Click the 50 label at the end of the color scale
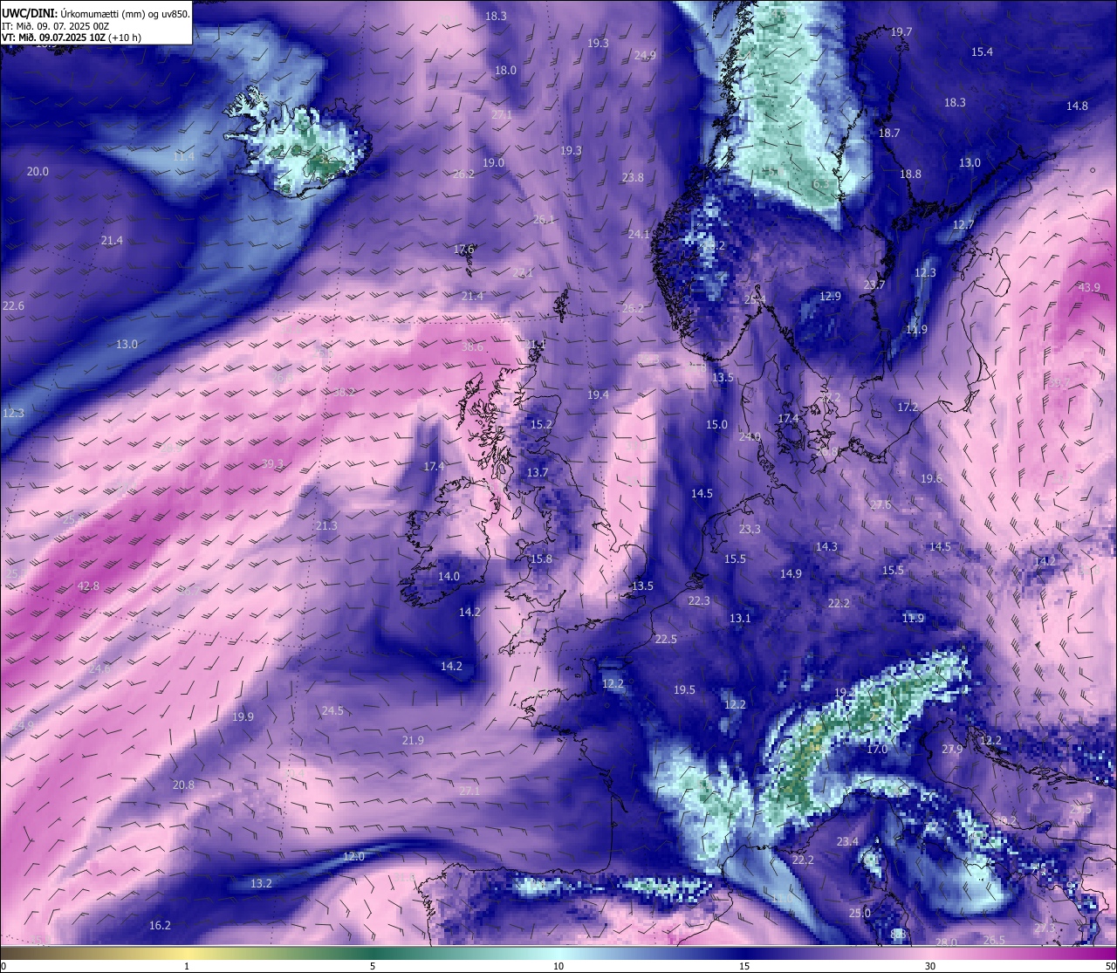Image resolution: width=1117 pixels, height=973 pixels. pos(1110,966)
